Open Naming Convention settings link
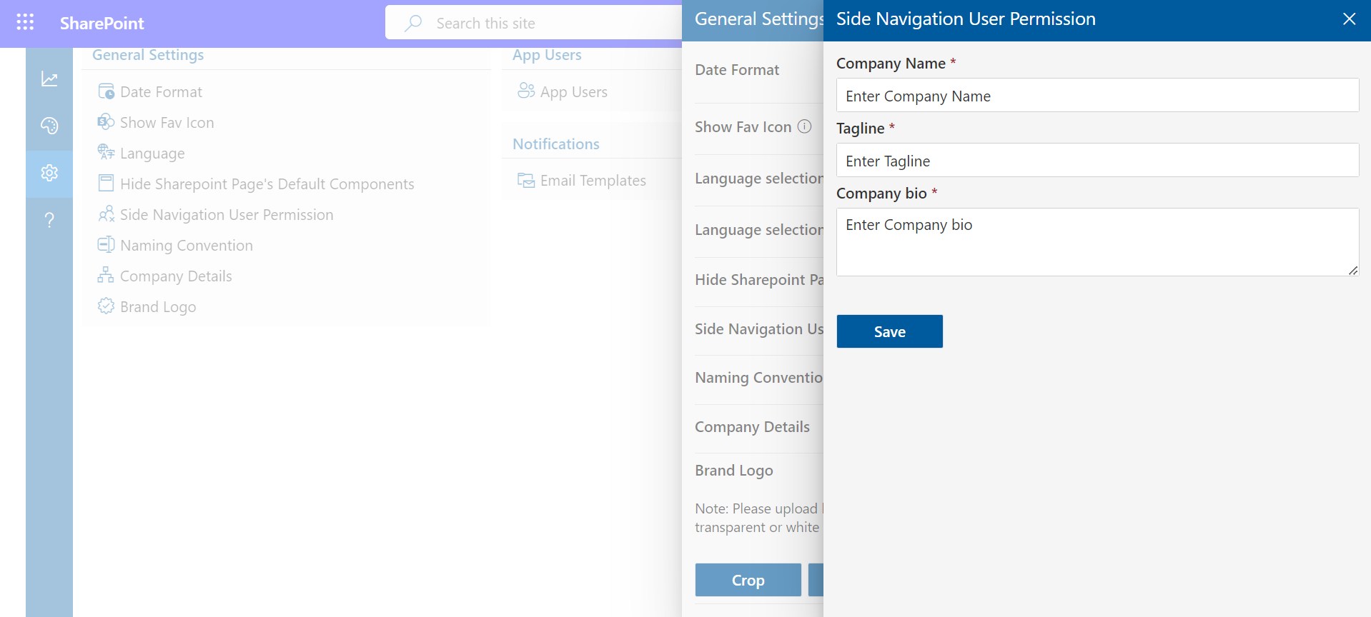 (x=187, y=246)
